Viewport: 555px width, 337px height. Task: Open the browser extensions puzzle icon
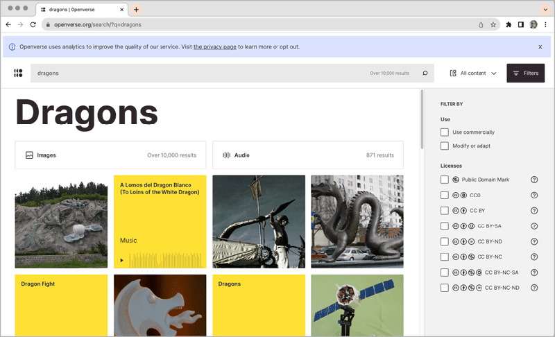(x=509, y=24)
